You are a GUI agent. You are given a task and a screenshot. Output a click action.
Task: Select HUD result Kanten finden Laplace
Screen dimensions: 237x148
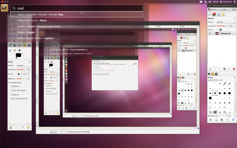[x=77, y=38]
